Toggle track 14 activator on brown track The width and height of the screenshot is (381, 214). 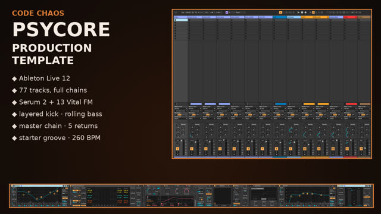click(361, 149)
